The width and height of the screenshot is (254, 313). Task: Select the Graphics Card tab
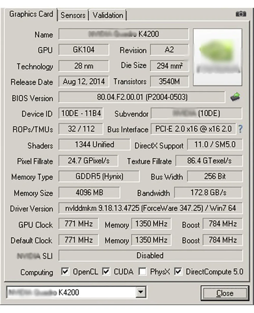pyautogui.click(x=31, y=14)
